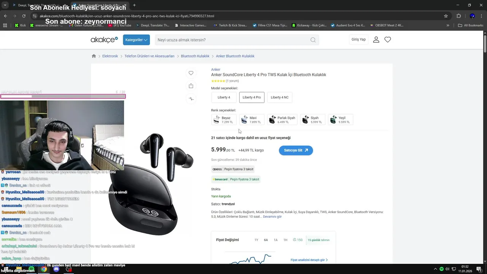Screen dimensions: 487x274
Task: Click the browser back arrow
Action: [x=5, y=16]
